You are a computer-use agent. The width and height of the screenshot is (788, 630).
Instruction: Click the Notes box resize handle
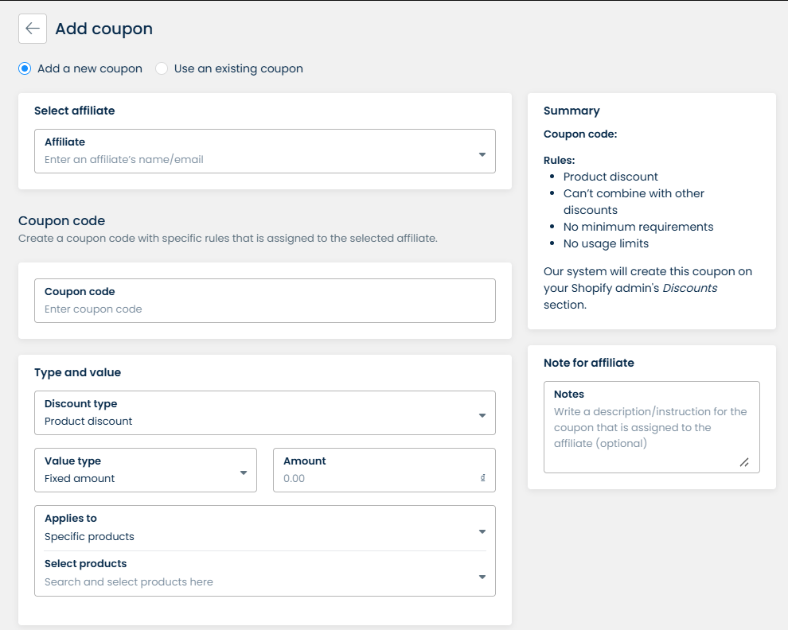pos(743,462)
